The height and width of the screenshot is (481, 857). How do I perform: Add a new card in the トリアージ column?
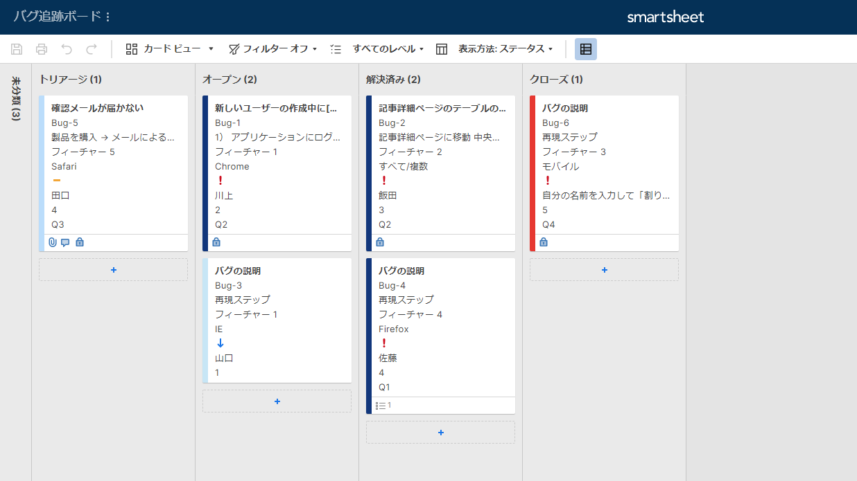point(113,269)
